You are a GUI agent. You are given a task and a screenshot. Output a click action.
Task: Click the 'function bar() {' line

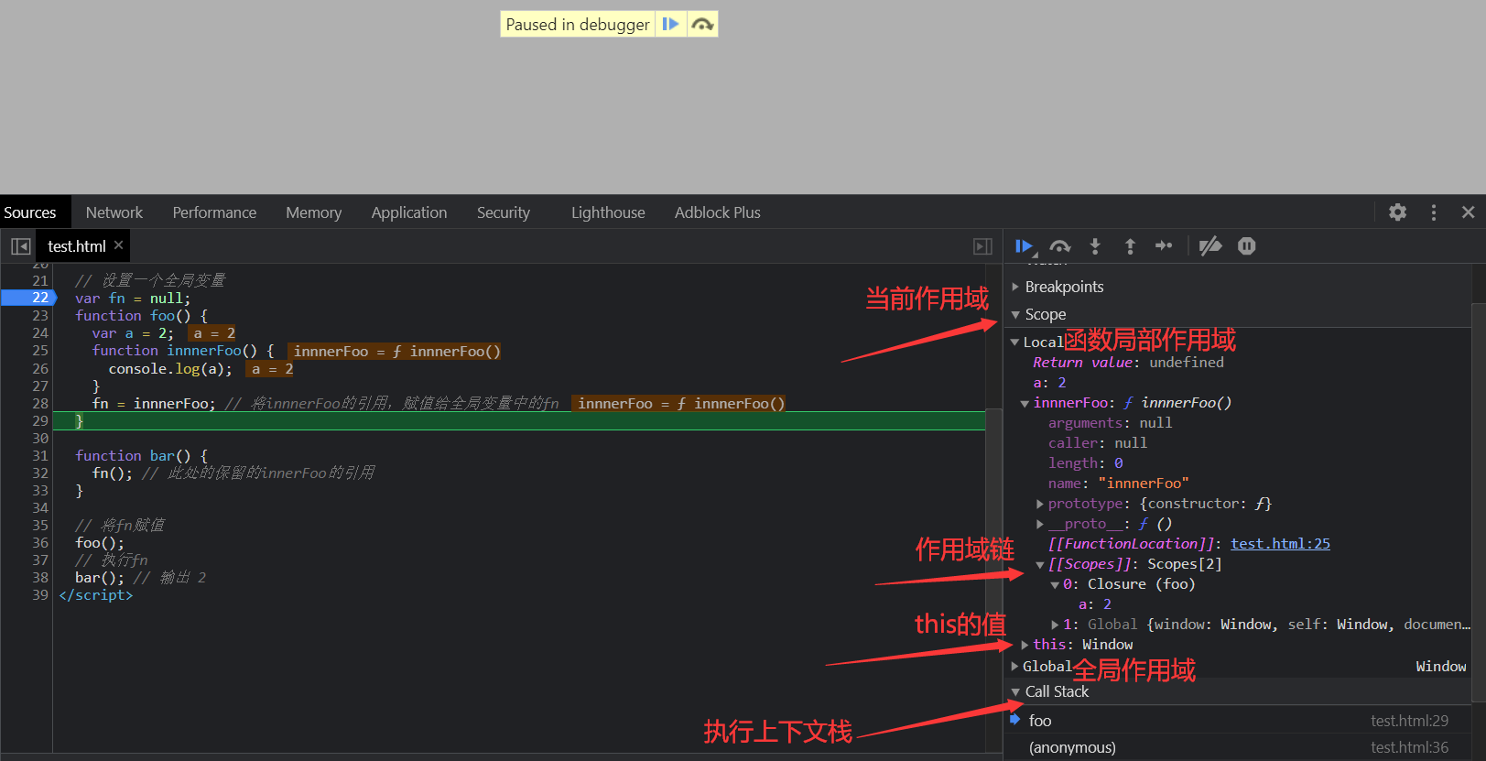pyautogui.click(x=141, y=455)
